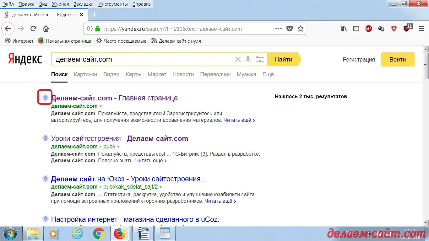Open the Справка menu
Screen dimensions: 429x241
141,4
